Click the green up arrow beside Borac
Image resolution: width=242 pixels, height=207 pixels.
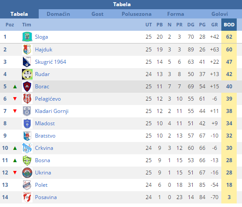15,87
